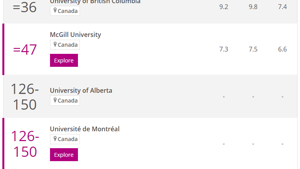300x169 pixels.
Task: Click the 126-150 rank for Université de Montréal
Action: [25, 144]
